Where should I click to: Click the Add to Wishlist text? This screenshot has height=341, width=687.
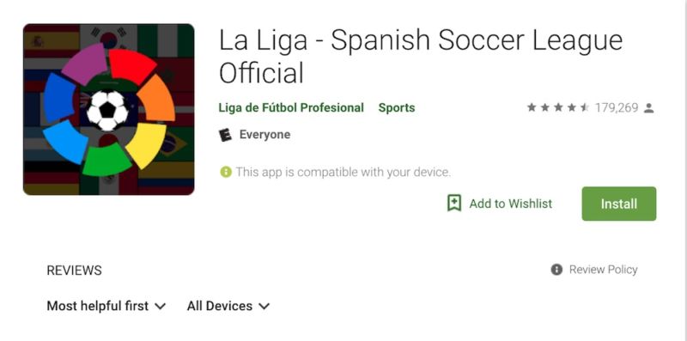tap(511, 204)
